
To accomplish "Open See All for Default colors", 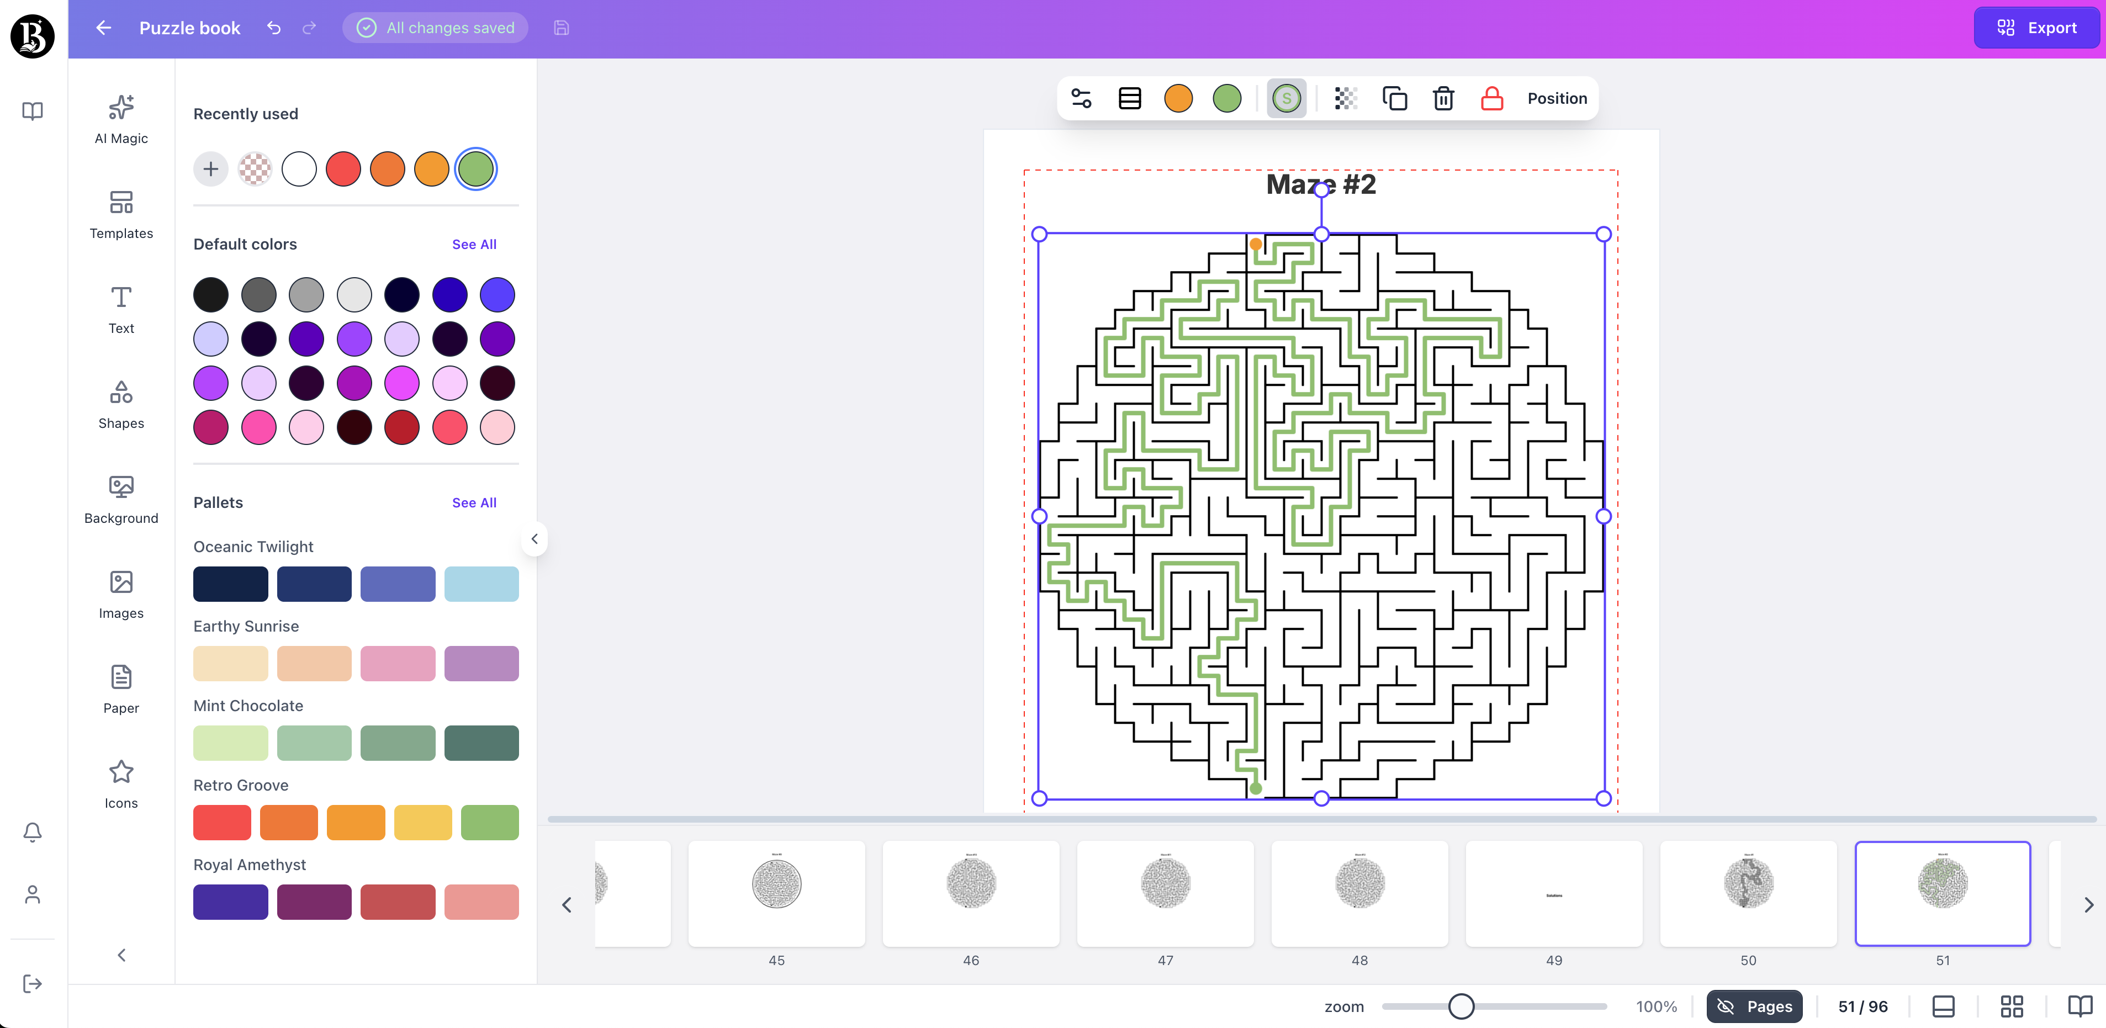I will point(474,243).
